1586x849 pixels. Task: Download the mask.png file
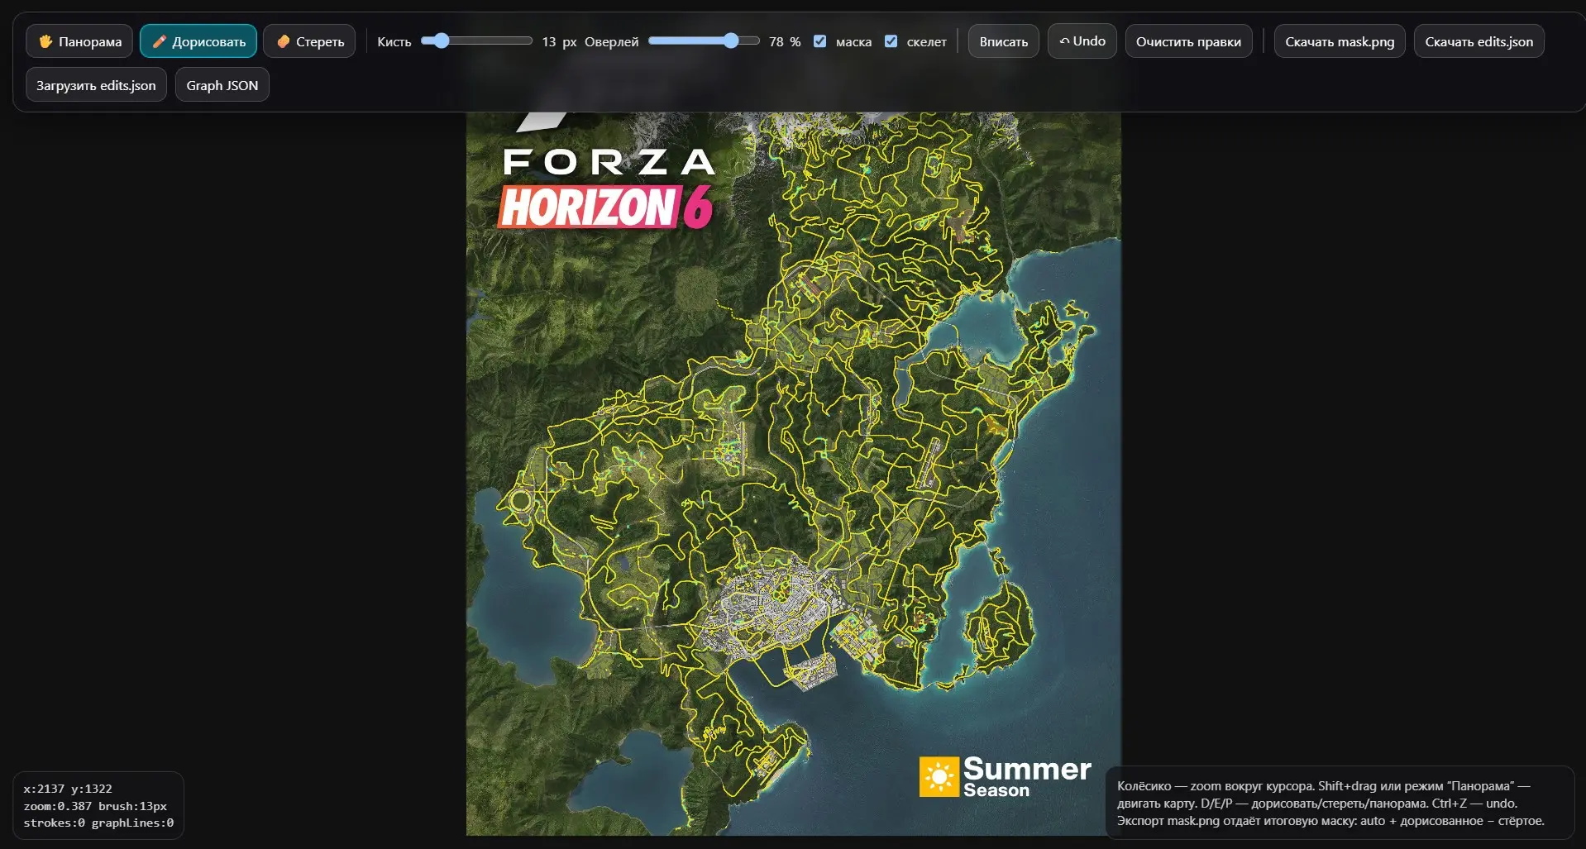[x=1340, y=41]
